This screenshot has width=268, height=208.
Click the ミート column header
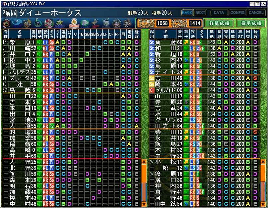[x=58, y=34]
